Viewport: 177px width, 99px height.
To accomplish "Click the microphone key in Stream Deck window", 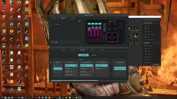I will tap(136, 35).
